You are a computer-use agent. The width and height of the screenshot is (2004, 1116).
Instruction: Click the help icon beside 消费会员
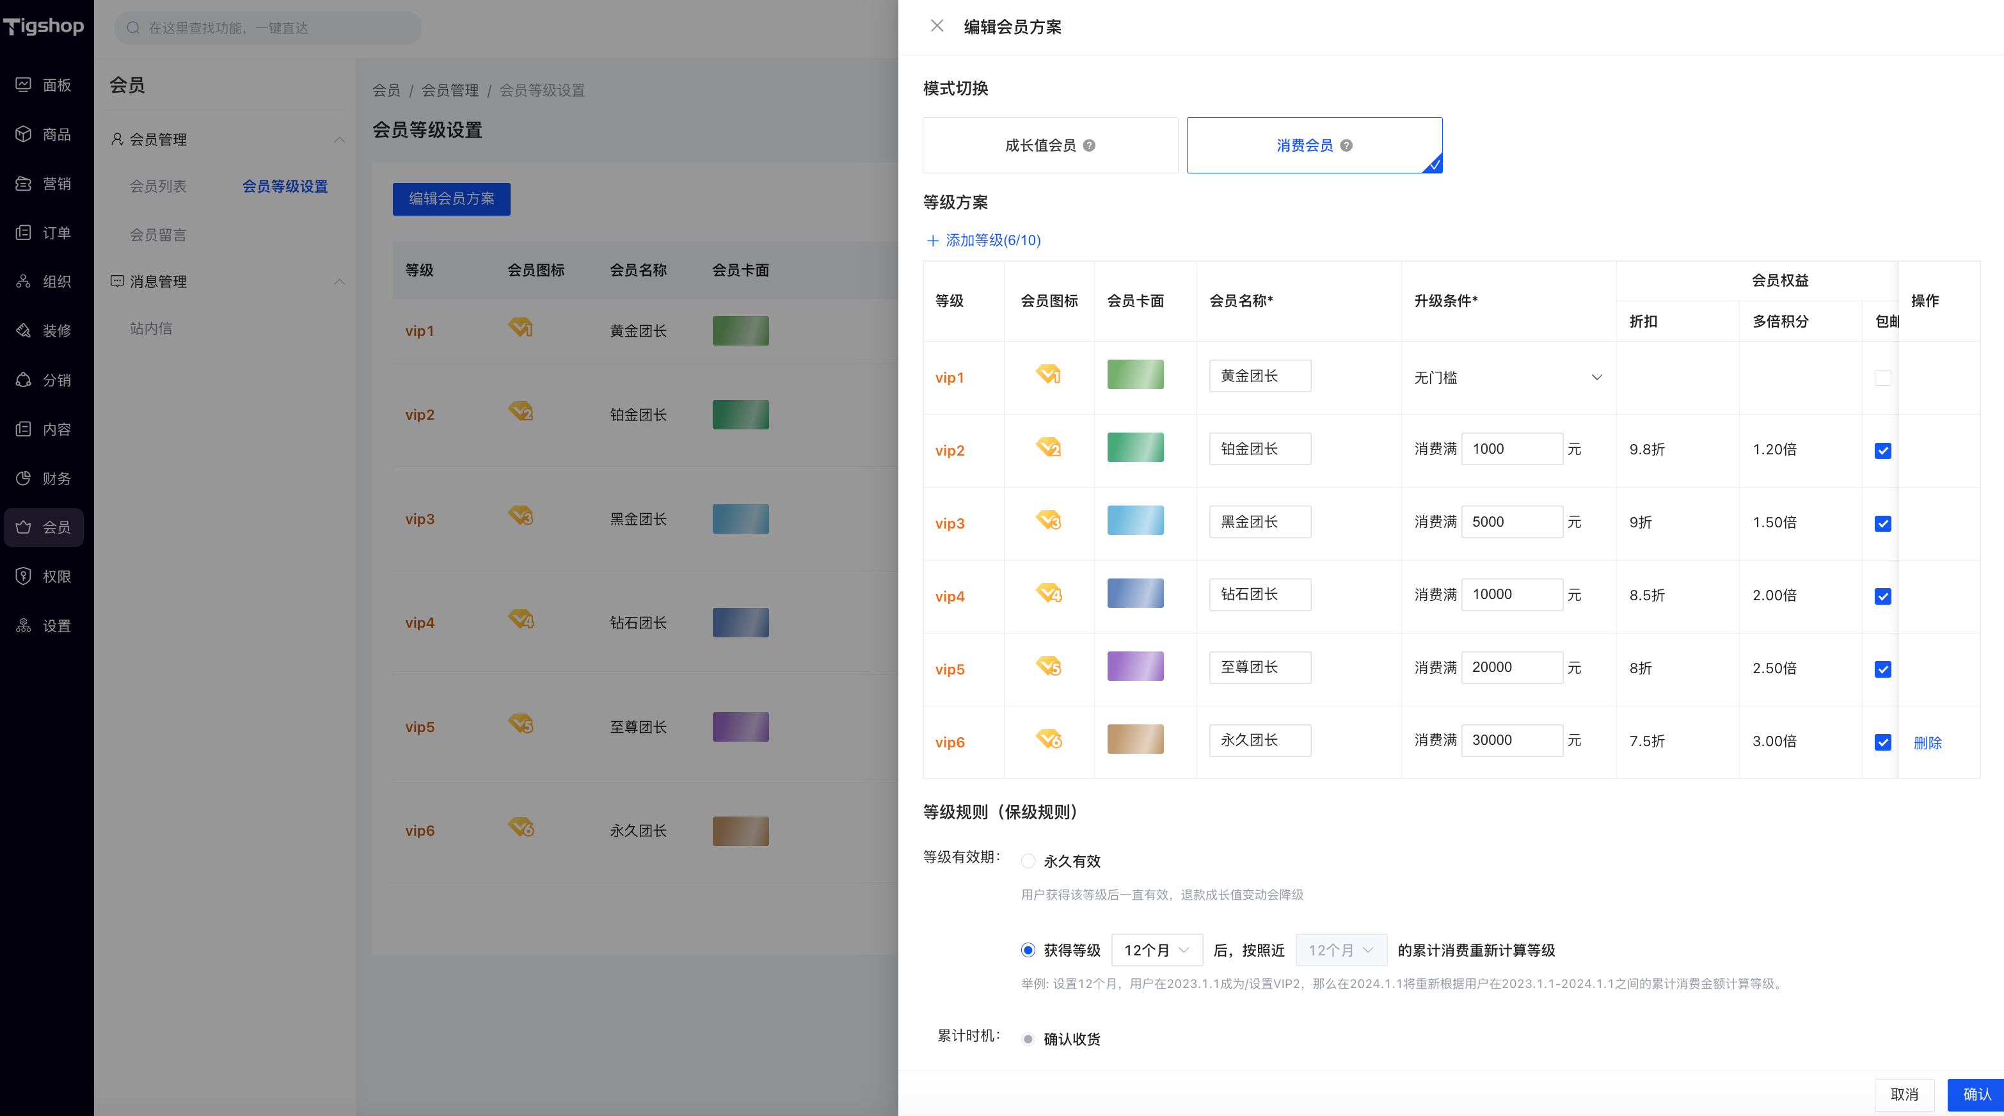(1346, 145)
